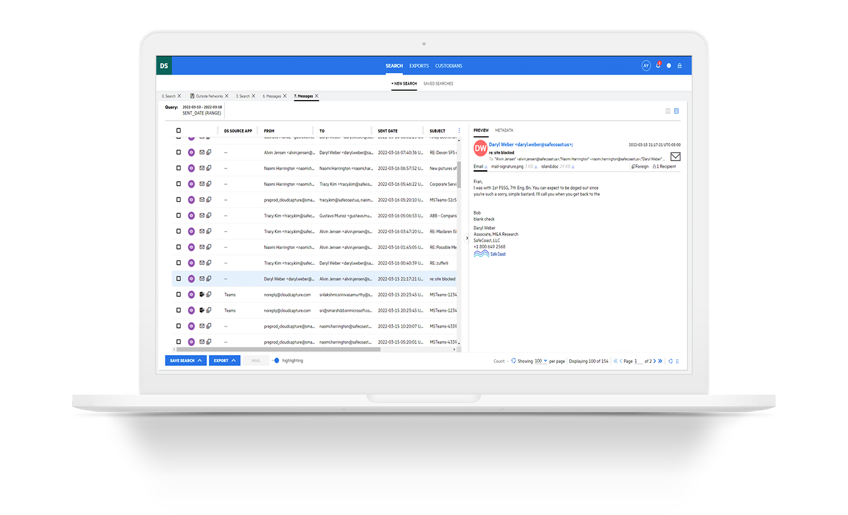This screenshot has width=848, height=515.
Task: Open the 'Outside Networks' tab
Action: (x=209, y=96)
